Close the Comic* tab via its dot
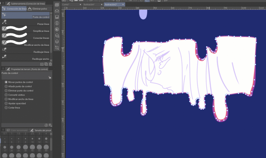 coord(80,5)
